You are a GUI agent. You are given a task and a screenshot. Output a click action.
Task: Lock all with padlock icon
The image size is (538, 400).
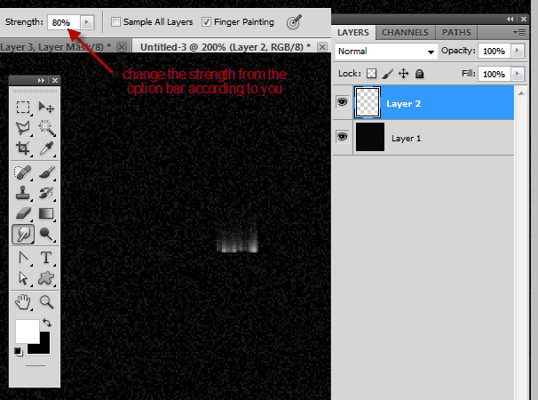[x=419, y=74]
